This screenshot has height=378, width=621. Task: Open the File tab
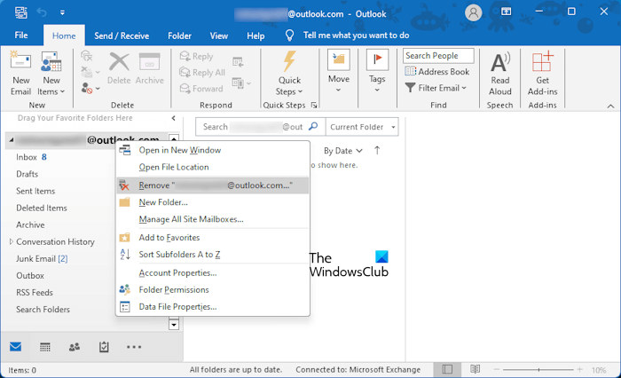coord(21,35)
